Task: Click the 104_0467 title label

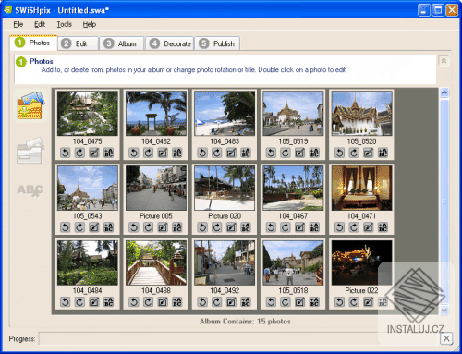Action: tap(293, 216)
